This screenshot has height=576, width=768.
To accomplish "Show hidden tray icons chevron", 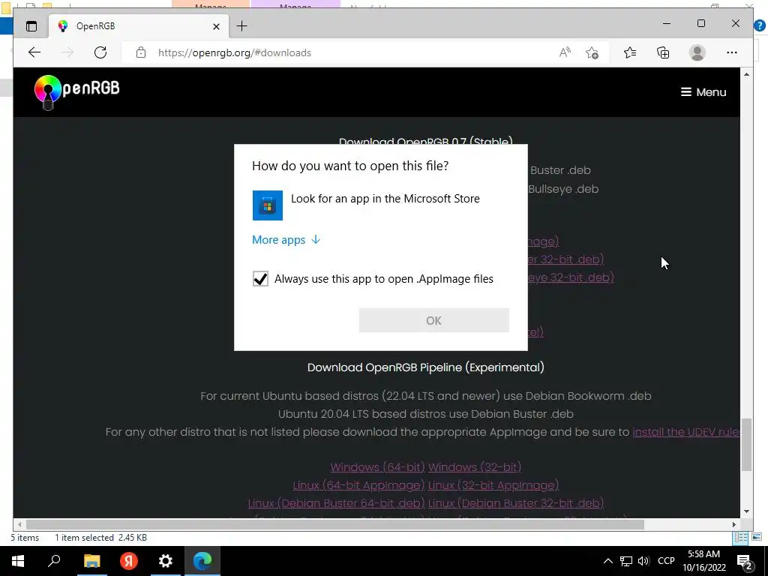I will coord(607,561).
